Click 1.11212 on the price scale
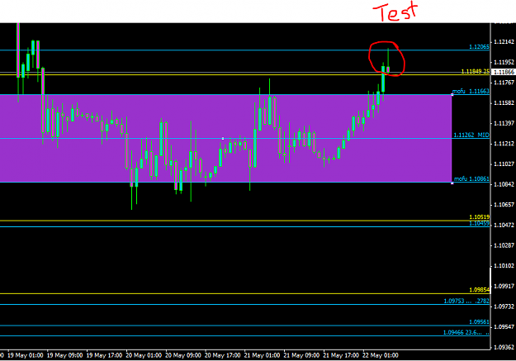 pyautogui.click(x=504, y=144)
